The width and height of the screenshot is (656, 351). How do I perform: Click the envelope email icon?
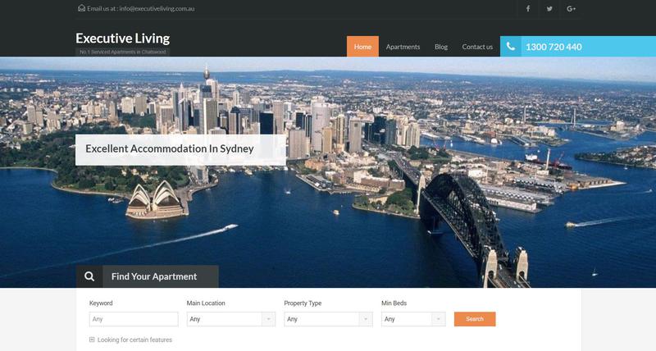[81, 8]
